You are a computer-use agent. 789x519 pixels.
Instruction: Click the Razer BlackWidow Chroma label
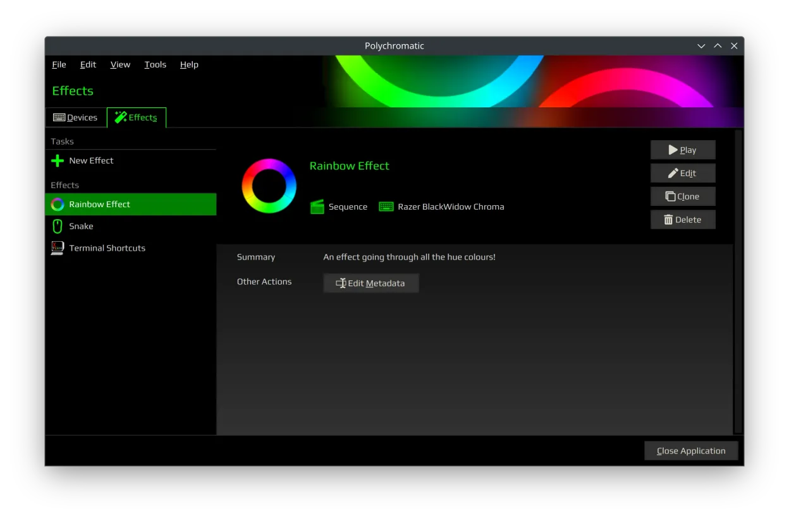(x=451, y=206)
